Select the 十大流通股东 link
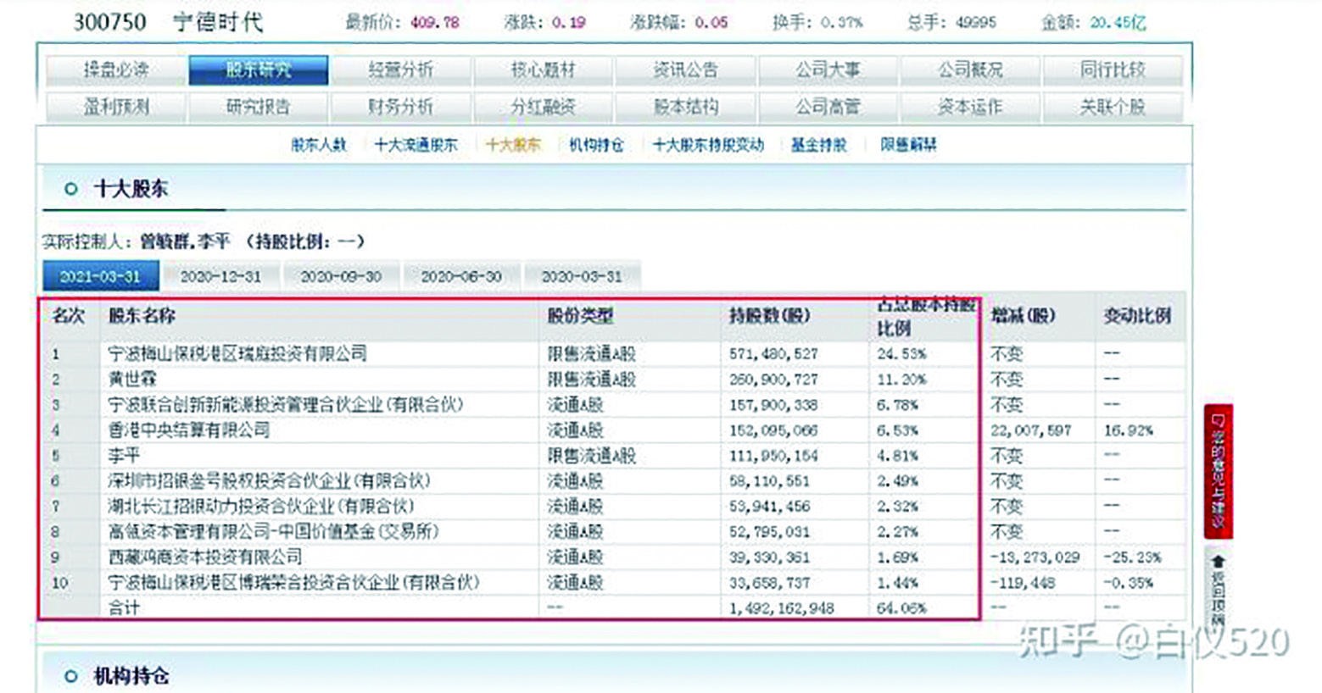This screenshot has height=693, width=1322. click(x=416, y=145)
